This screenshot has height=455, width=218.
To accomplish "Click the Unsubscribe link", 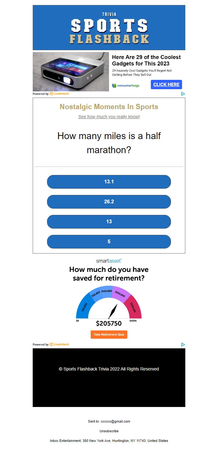I will tap(109, 431).
